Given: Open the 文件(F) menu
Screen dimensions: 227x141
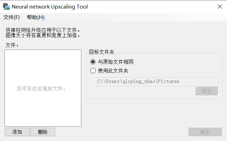Looking at the screenshot, I should click(12, 17).
